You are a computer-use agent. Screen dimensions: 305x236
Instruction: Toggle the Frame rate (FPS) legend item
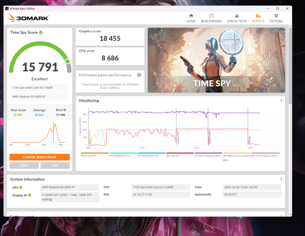(88, 155)
